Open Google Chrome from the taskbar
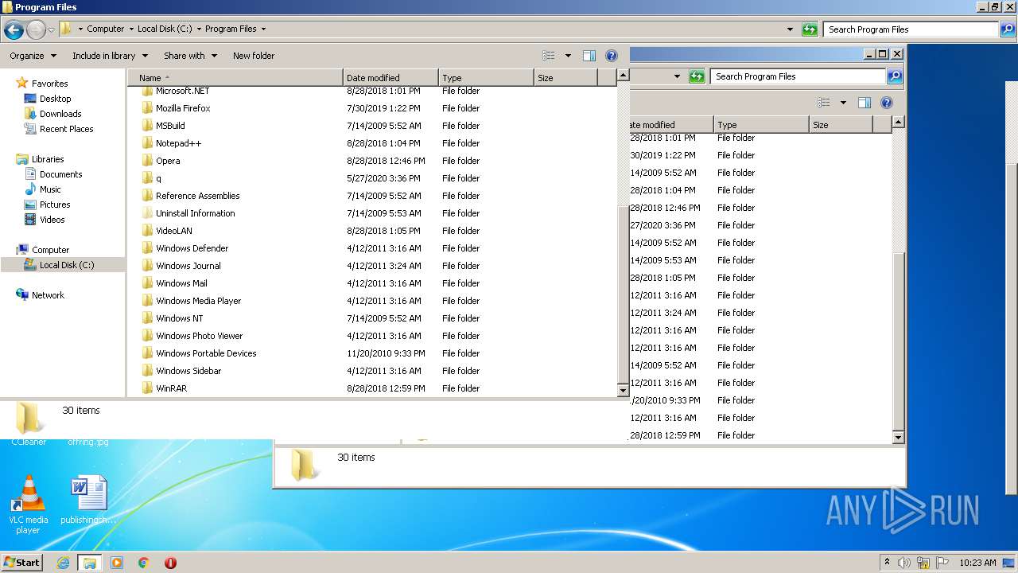This screenshot has width=1018, height=573. [144, 563]
